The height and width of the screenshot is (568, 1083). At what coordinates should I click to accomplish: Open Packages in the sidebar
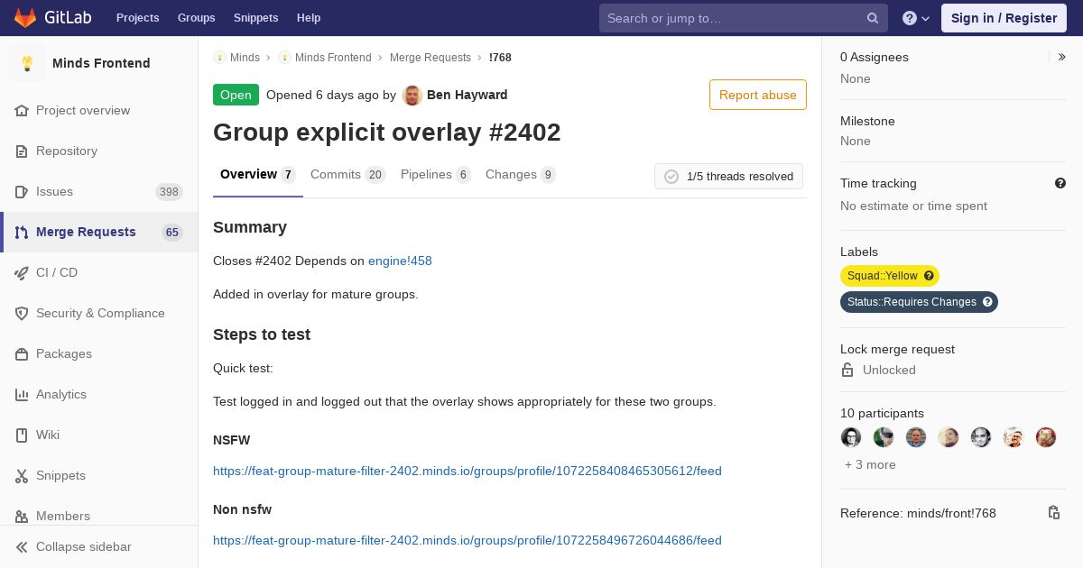coord(99,353)
